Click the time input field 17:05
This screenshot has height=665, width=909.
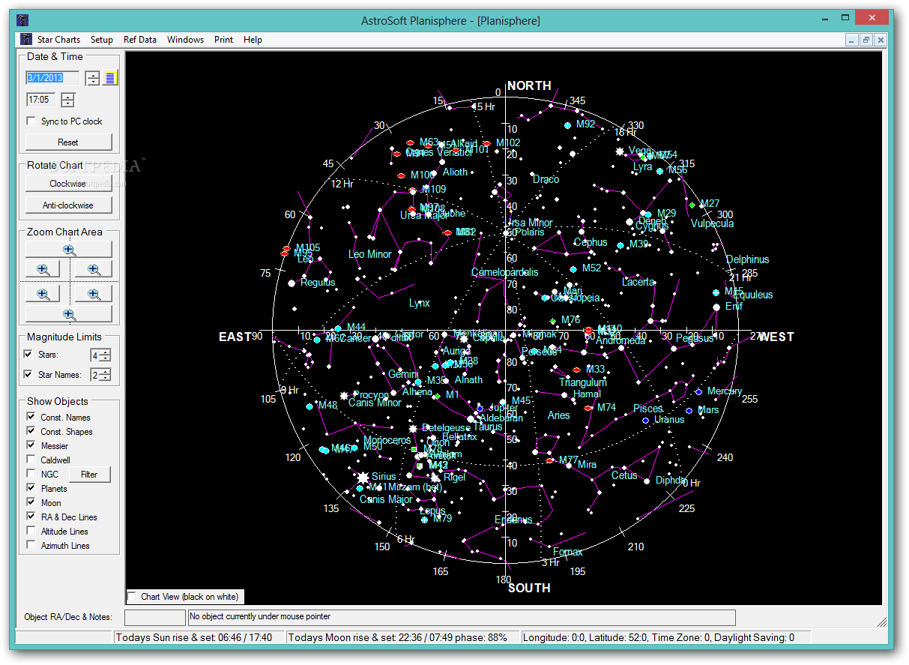pyautogui.click(x=42, y=100)
